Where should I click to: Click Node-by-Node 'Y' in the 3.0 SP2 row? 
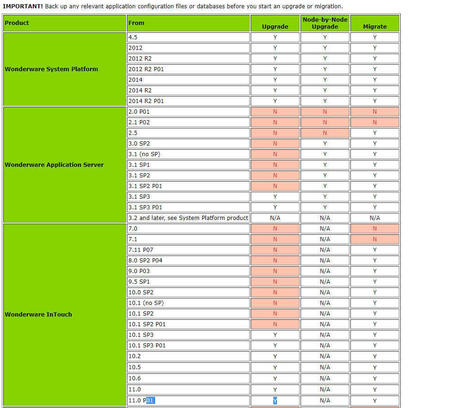tap(325, 144)
